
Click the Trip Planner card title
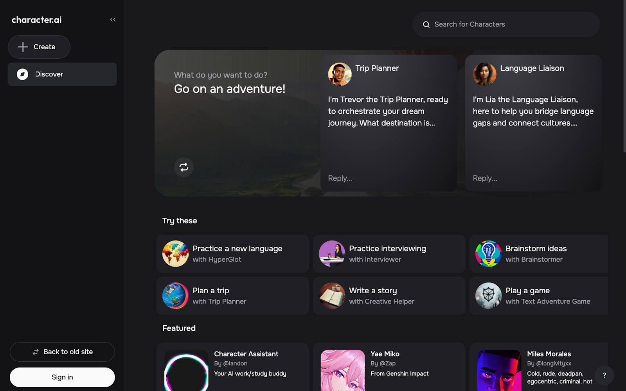(x=377, y=68)
